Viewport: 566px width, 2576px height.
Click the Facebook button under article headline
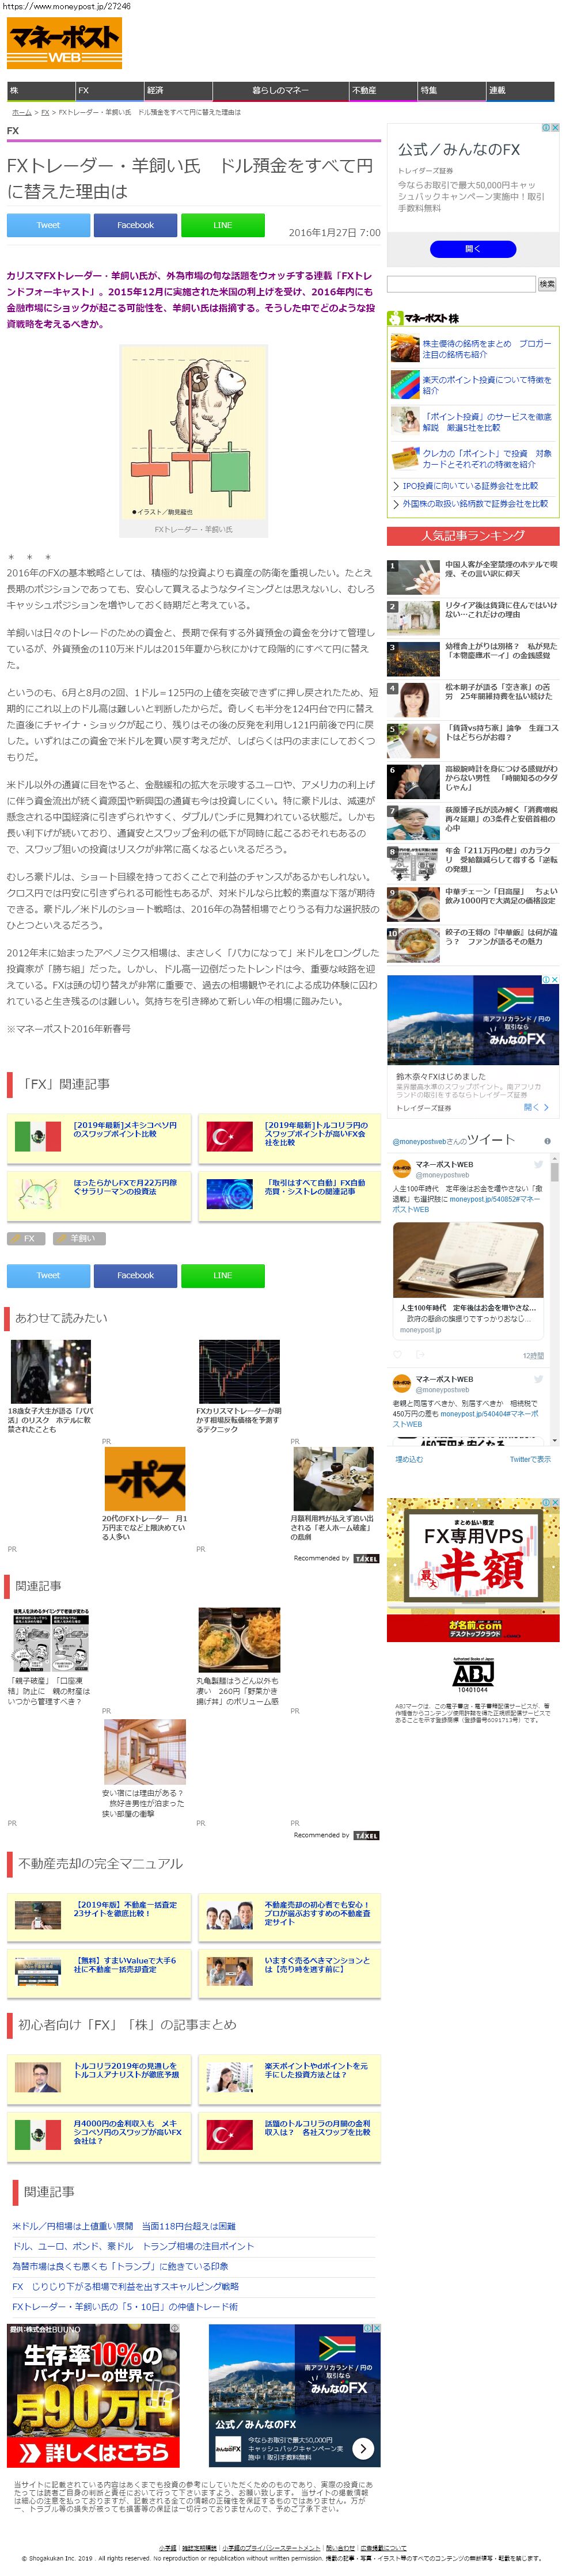click(135, 225)
